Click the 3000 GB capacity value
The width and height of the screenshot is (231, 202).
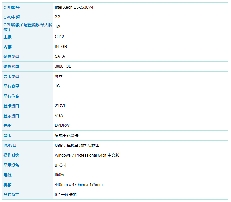click(x=63, y=66)
